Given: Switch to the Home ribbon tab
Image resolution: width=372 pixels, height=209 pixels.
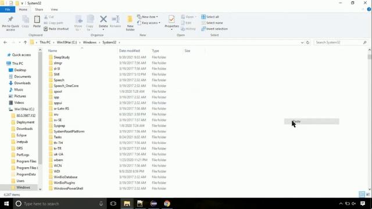Looking at the screenshot, I should (x=23, y=9).
